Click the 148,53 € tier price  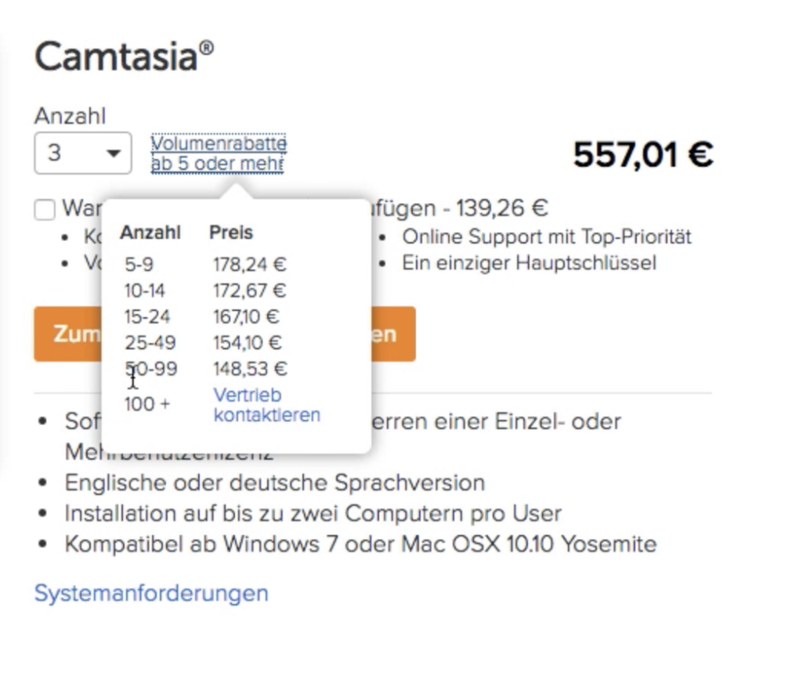(x=250, y=368)
